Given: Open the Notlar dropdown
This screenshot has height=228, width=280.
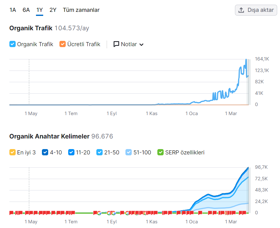Looking at the screenshot, I should point(129,44).
